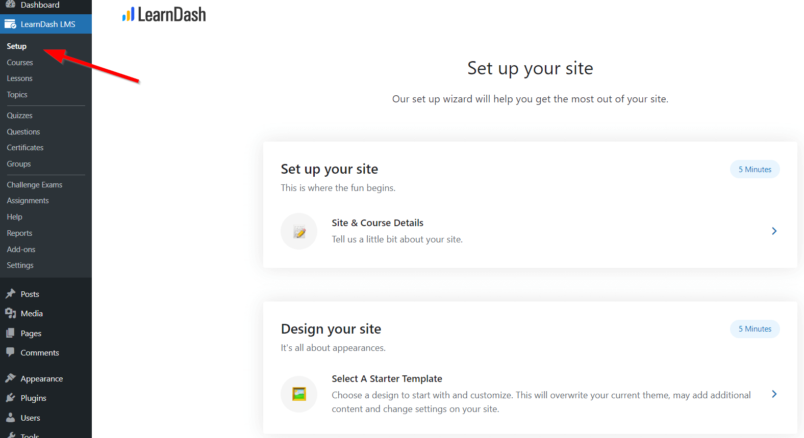The width and height of the screenshot is (804, 438).
Task: Open Plugins menu label
Action: click(34, 398)
